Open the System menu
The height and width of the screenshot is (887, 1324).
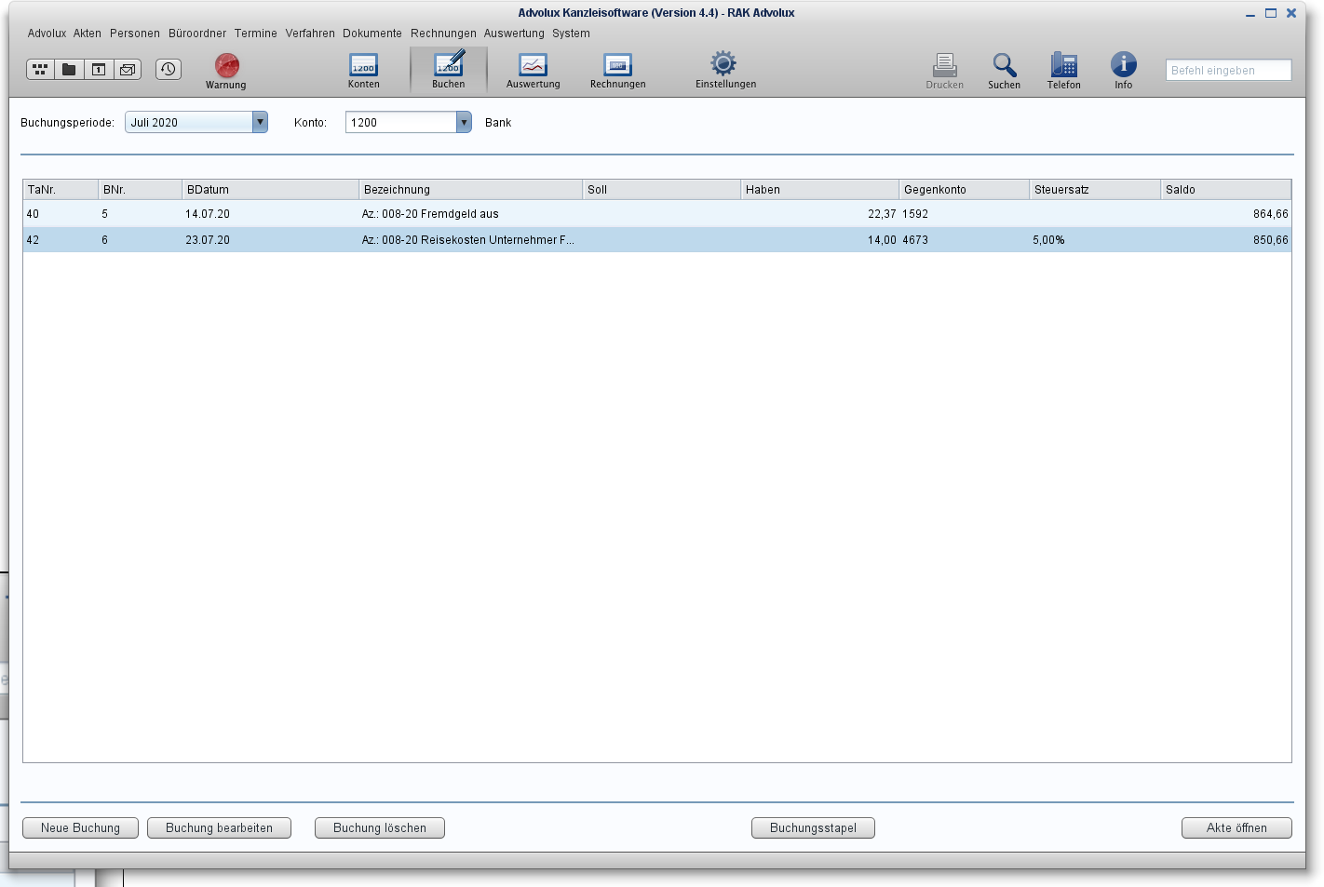point(571,34)
